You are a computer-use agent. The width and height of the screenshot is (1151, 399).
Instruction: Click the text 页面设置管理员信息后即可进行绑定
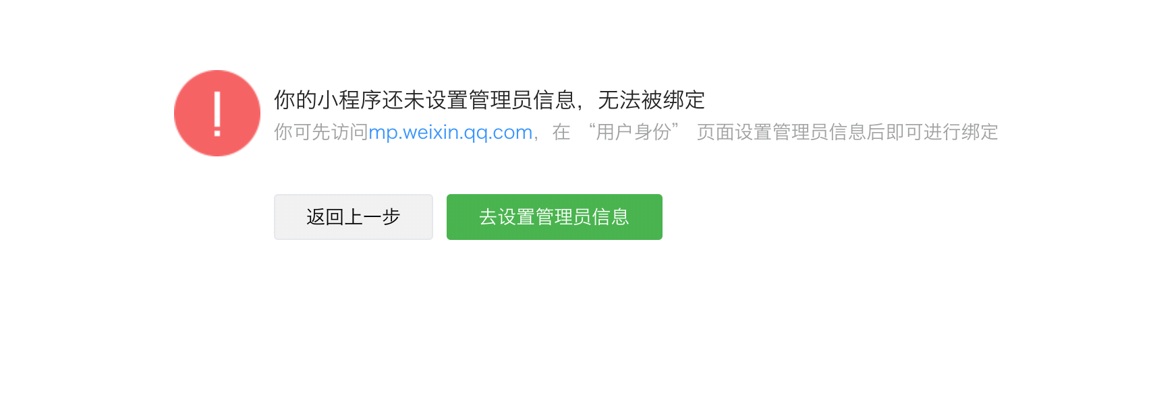coord(847,132)
